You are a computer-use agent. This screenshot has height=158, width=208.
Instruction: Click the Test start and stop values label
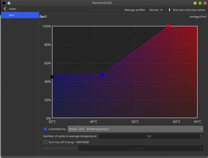click(x=189, y=10)
